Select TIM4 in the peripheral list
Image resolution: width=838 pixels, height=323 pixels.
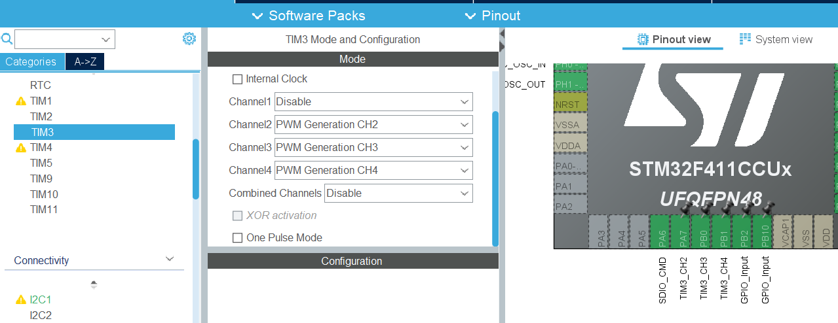coord(41,147)
